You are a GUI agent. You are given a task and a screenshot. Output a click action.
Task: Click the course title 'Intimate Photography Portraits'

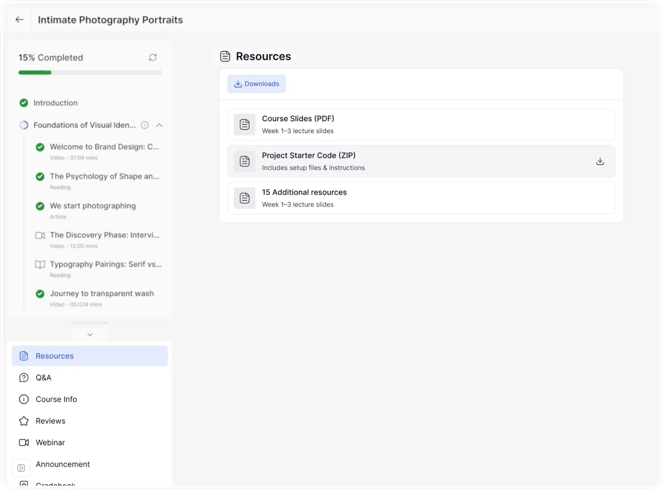(x=110, y=20)
